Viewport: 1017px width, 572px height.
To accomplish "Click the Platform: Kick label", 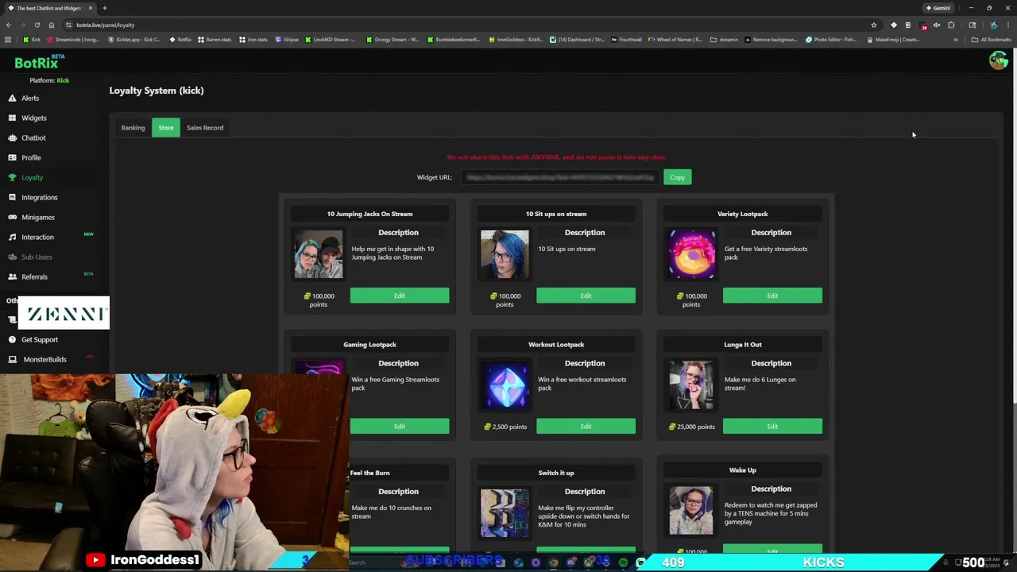I will point(49,80).
